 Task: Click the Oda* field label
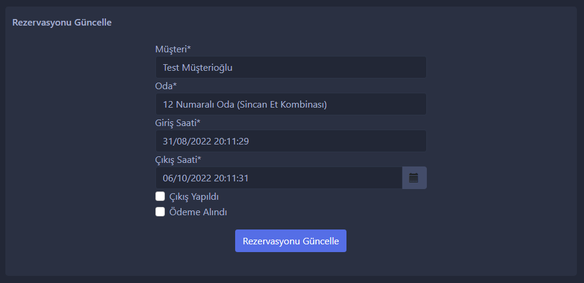(166, 86)
